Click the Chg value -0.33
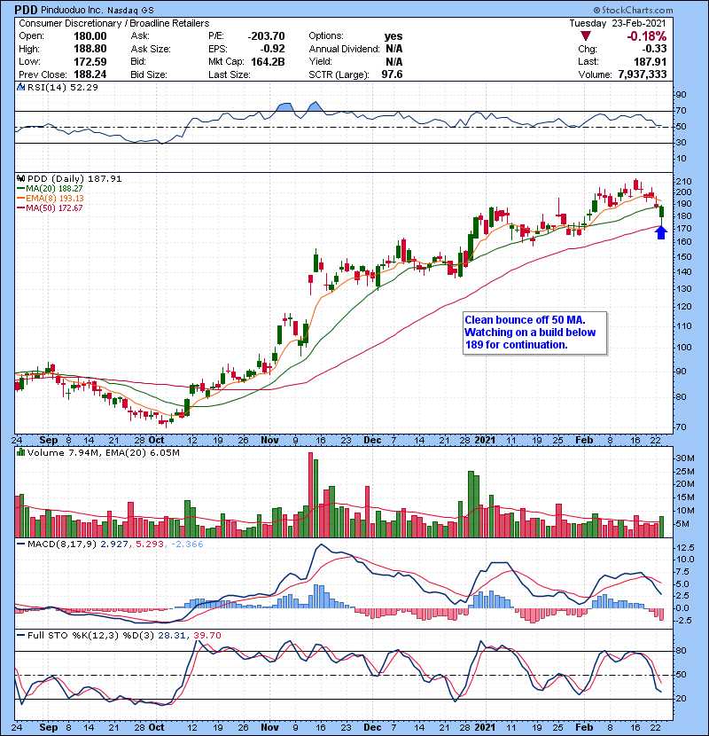Screen dimensions: 709x736 [654, 49]
